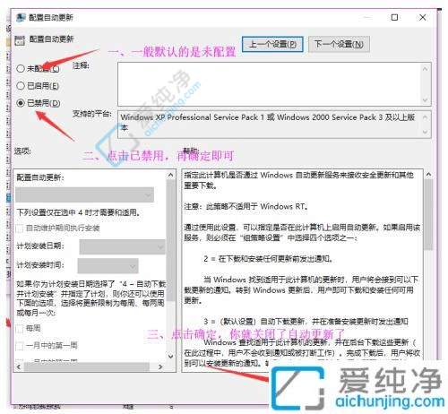Click the window title bar policy icon

[21, 18]
